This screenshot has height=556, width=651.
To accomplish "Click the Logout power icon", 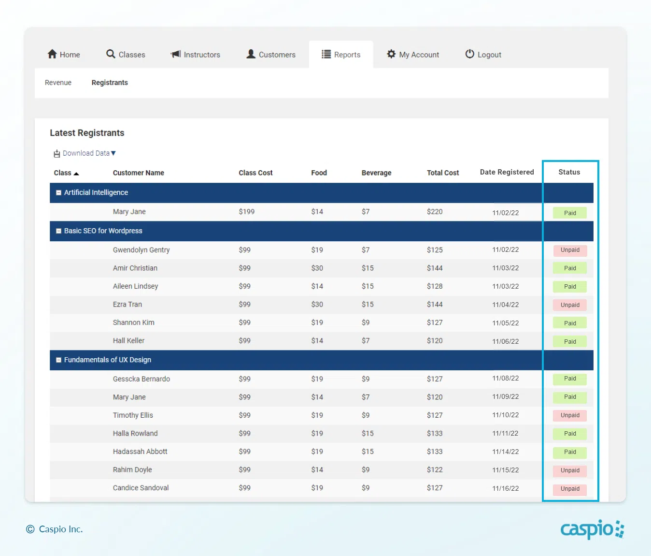I will pos(469,54).
